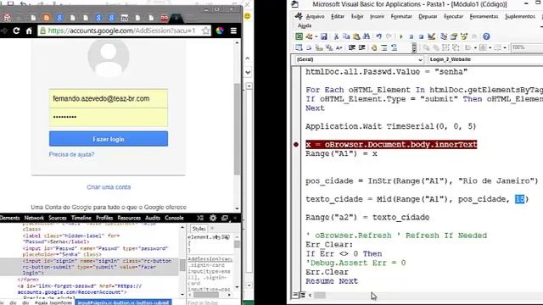Open Project Explorer icon in VBA toolbar
Image resolution: width=543 pixels, height=305 pixels.
coord(444,36)
